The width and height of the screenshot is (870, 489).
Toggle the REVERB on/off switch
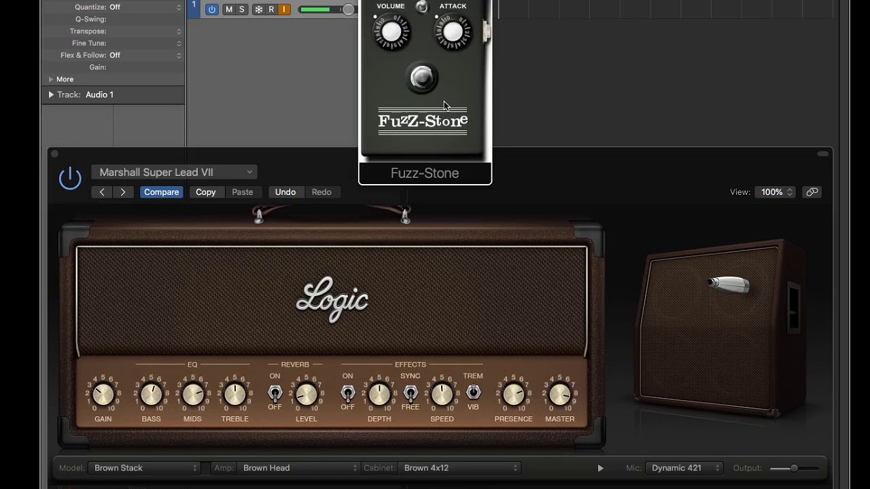[275, 393]
